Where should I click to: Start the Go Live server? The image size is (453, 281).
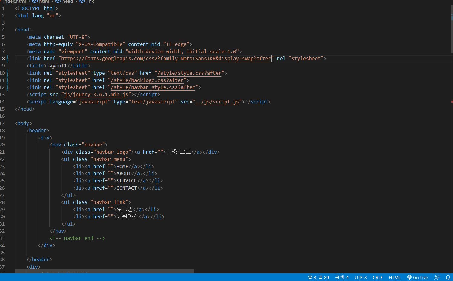tap(417, 277)
